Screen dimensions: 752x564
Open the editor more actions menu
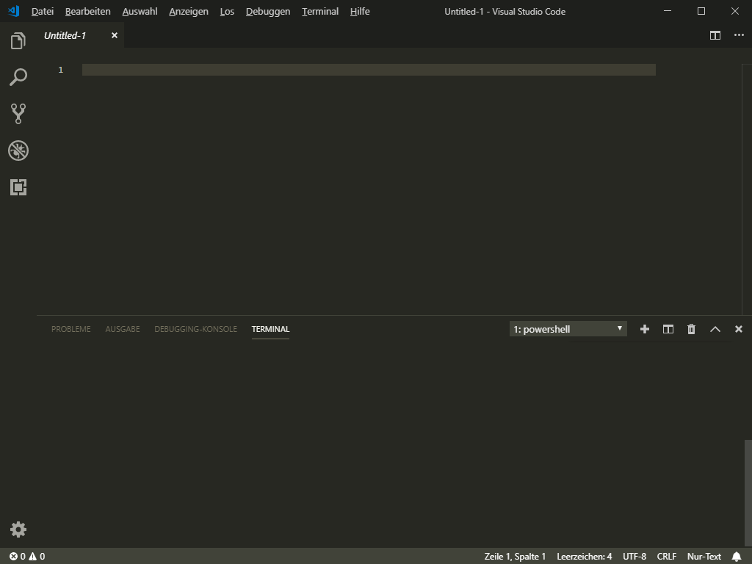click(738, 35)
